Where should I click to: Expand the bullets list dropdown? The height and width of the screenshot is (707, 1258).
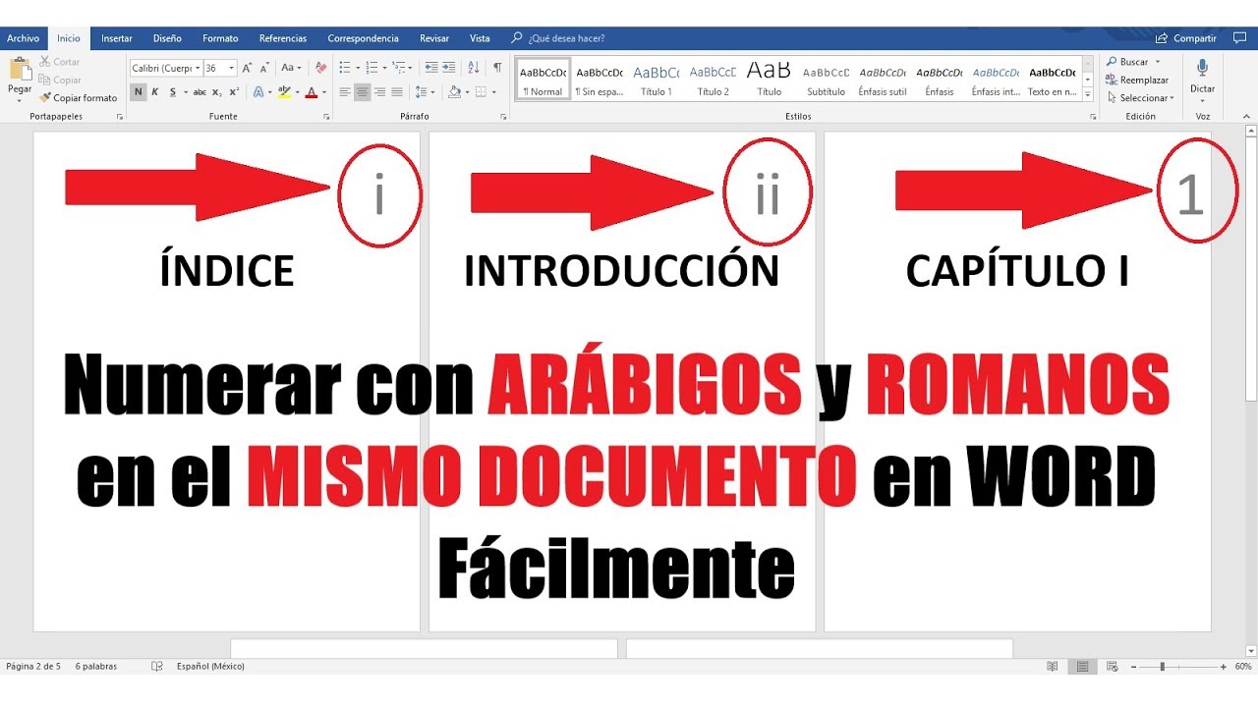click(356, 68)
